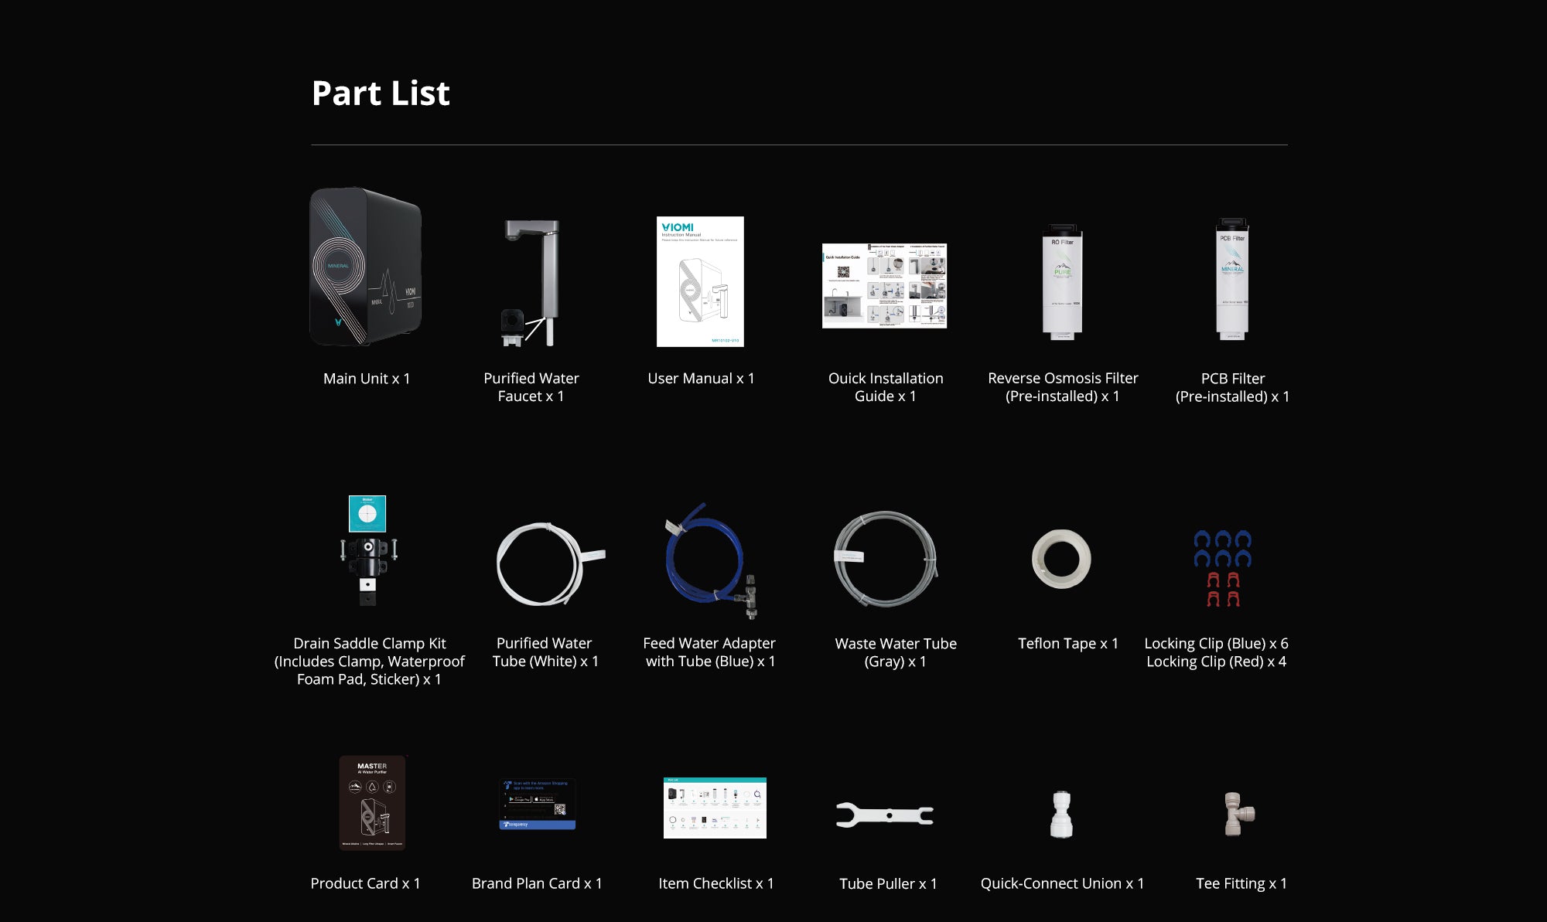Click the Main Unit product image
The height and width of the screenshot is (922, 1547).
click(365, 267)
